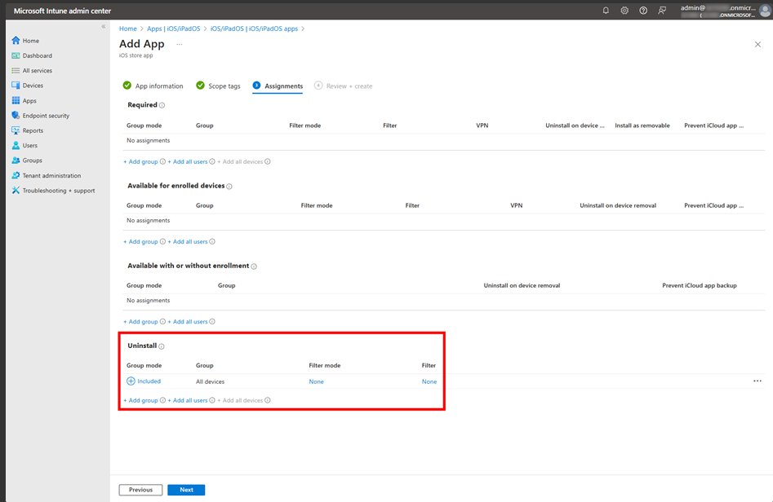Image resolution: width=773 pixels, height=502 pixels.
Task: Show info icon beside Required Add all users
Action: (212, 161)
